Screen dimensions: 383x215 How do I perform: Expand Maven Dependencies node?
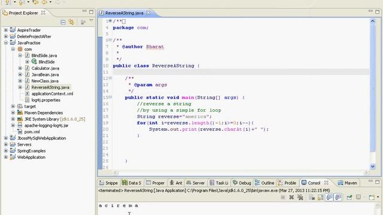[13, 113]
